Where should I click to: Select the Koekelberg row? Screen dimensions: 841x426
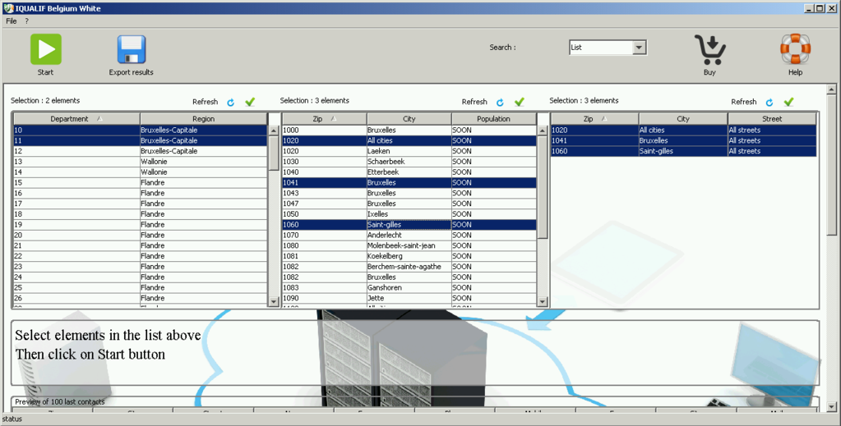coord(409,256)
